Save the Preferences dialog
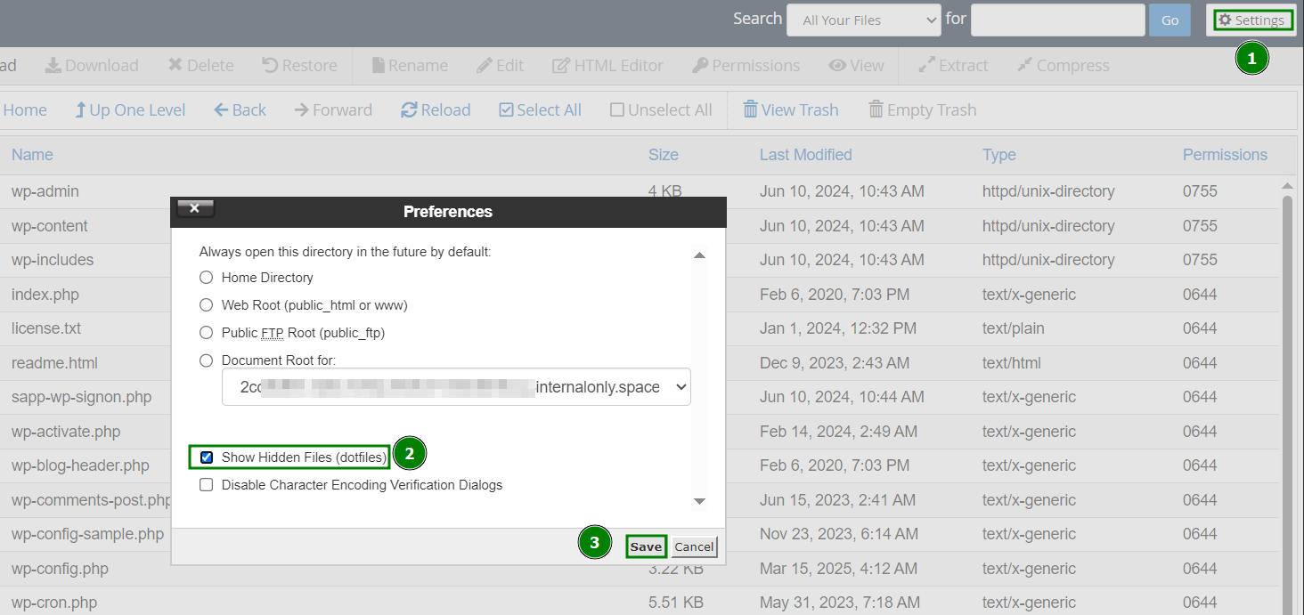This screenshot has width=1304, height=615. (x=645, y=546)
